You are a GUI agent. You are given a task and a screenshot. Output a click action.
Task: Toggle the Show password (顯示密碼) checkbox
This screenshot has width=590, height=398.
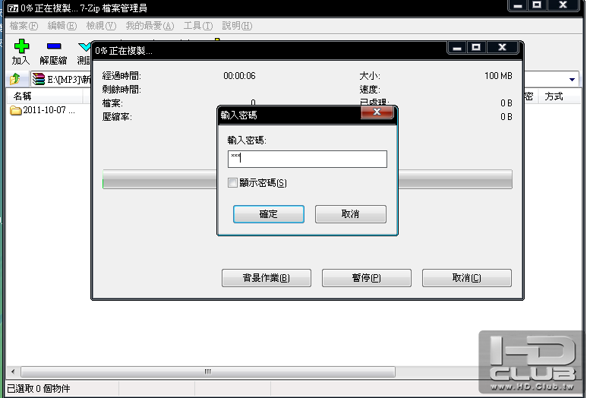tap(232, 183)
